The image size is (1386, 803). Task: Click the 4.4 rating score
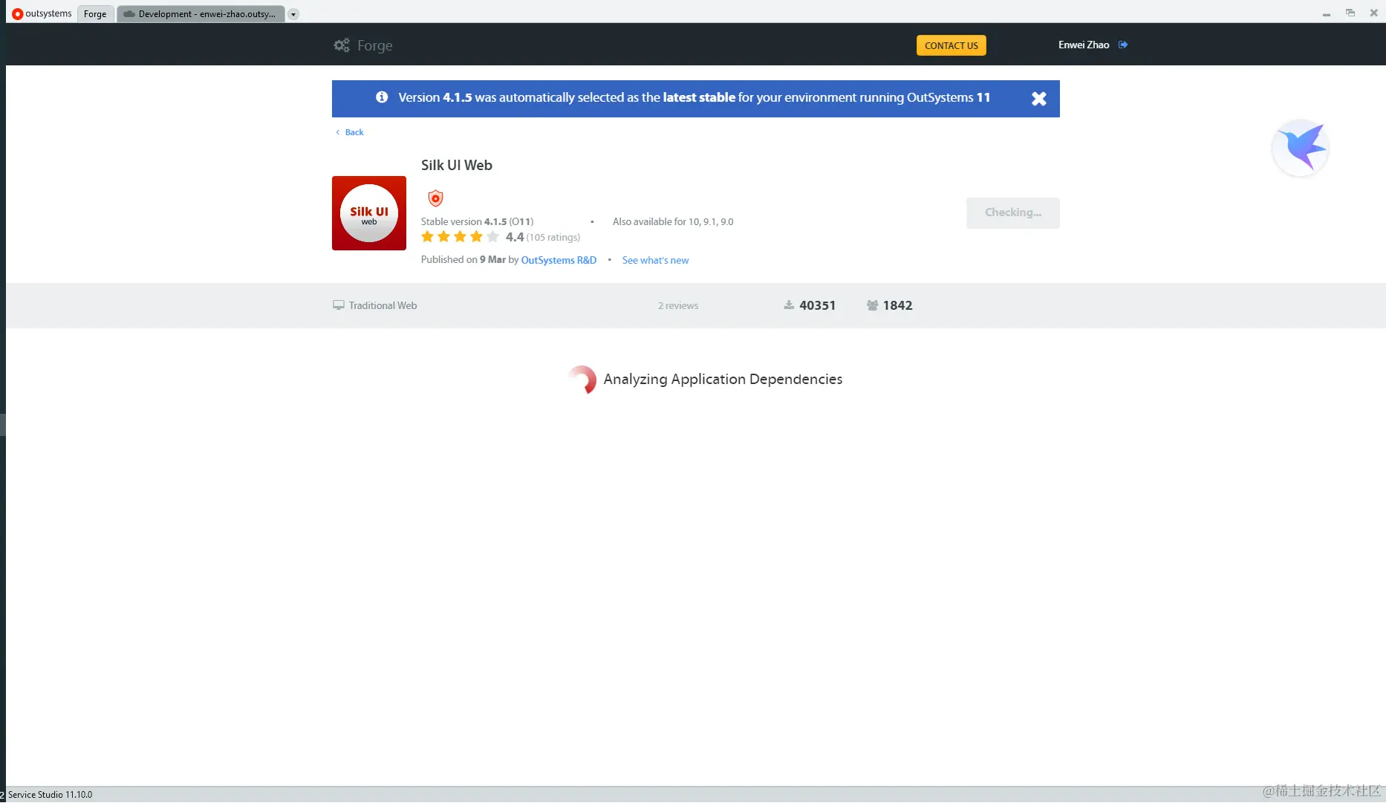tap(515, 237)
